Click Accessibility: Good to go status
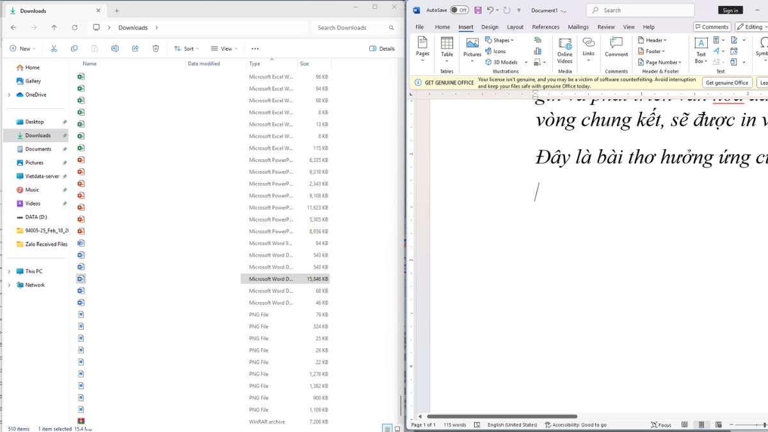 click(575, 425)
